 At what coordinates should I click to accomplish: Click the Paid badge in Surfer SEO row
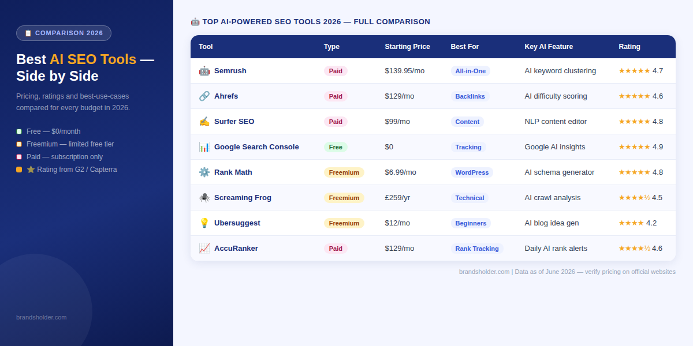(336, 122)
